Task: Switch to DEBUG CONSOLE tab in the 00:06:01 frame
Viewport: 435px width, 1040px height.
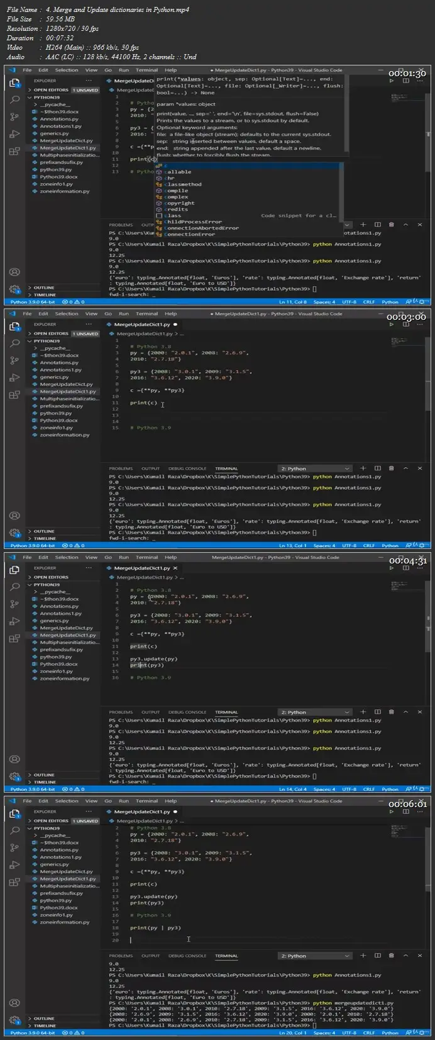Action: [x=187, y=956]
